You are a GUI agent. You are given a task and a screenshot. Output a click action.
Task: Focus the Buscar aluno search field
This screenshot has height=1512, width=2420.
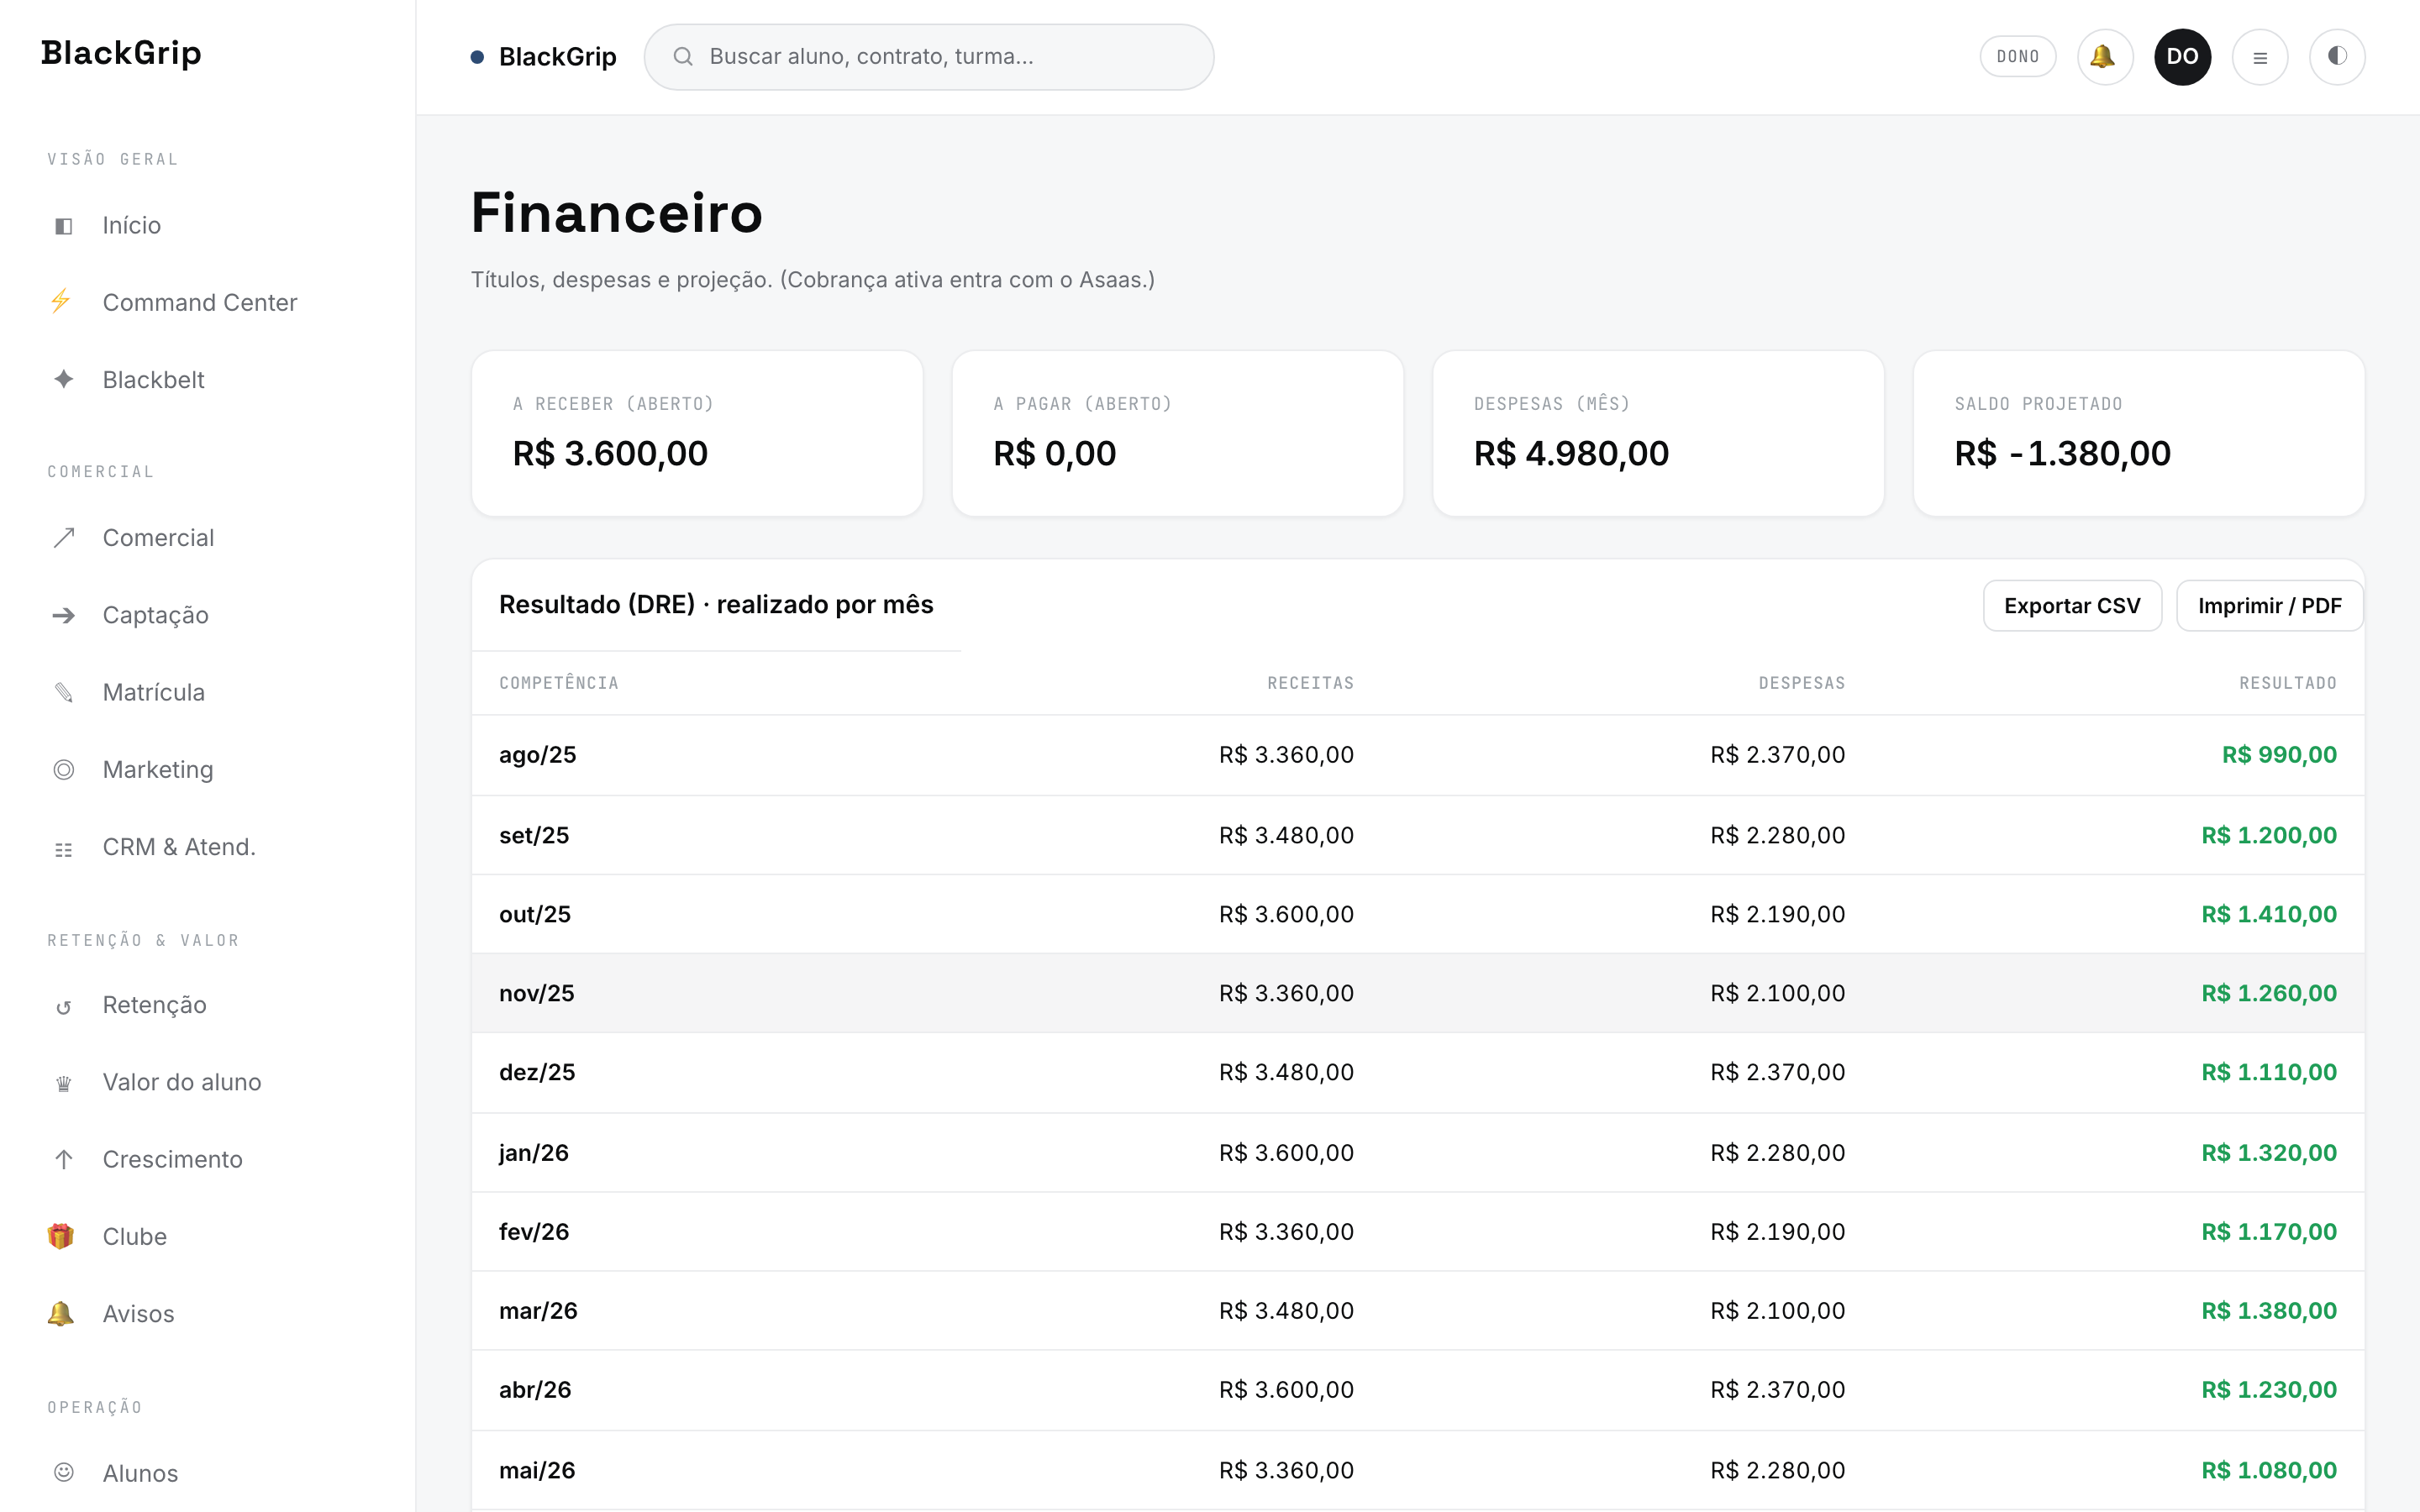coord(929,57)
